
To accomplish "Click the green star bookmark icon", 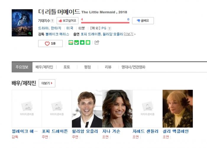I will [82, 43].
